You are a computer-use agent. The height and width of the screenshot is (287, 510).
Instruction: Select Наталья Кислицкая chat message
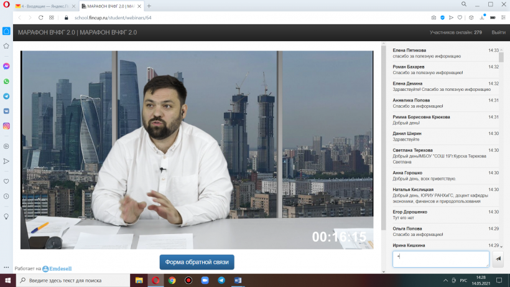pos(445,195)
